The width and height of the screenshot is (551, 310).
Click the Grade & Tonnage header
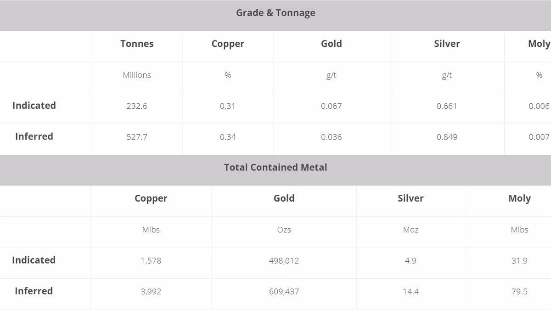click(x=275, y=13)
